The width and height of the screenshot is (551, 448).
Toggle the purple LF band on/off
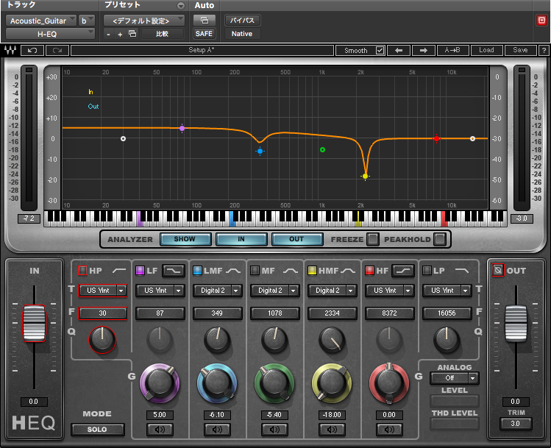(140, 271)
